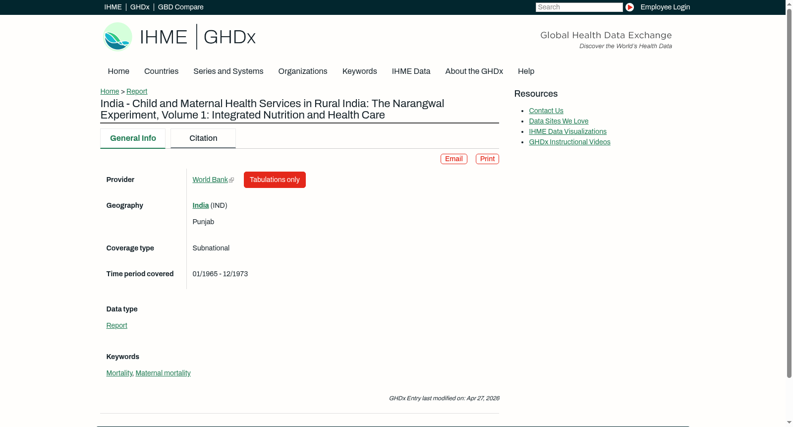This screenshot has height=427, width=793.
Task: Click 'Discover the World's Health Data' text
Action: [625, 46]
